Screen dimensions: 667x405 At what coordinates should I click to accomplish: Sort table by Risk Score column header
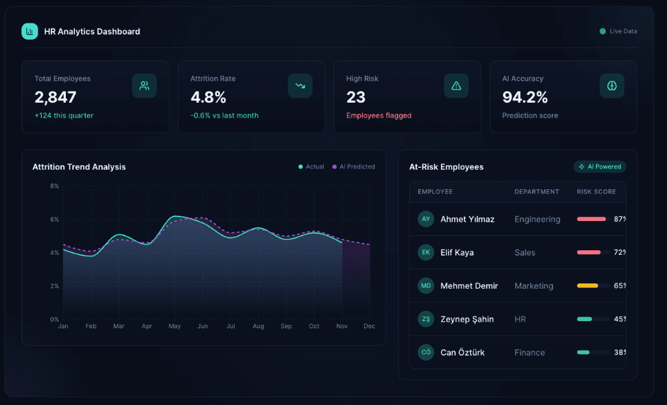click(596, 192)
